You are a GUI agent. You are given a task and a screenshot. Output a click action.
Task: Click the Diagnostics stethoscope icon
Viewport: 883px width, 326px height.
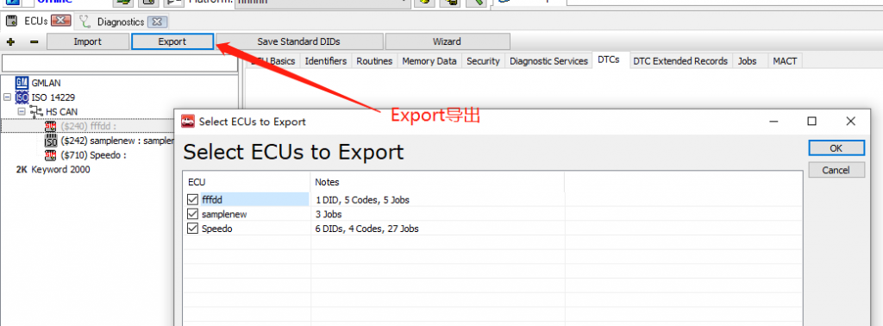pos(85,22)
